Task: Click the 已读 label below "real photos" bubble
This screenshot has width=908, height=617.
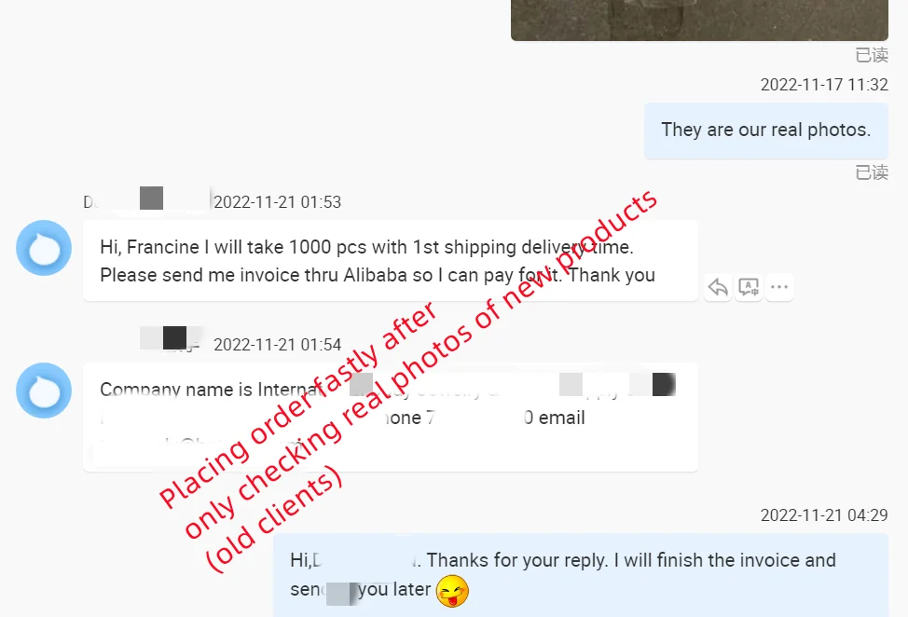Action: click(x=872, y=171)
